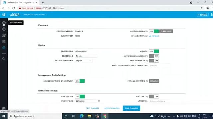Open the Chrome profile icon

tap(208, 8)
